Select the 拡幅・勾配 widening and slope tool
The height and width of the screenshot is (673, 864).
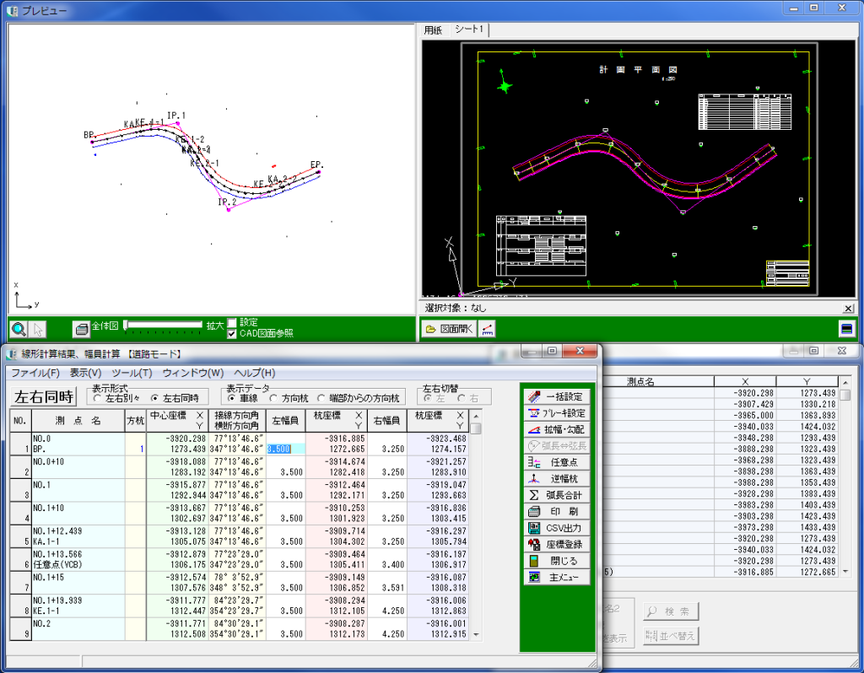click(x=557, y=430)
